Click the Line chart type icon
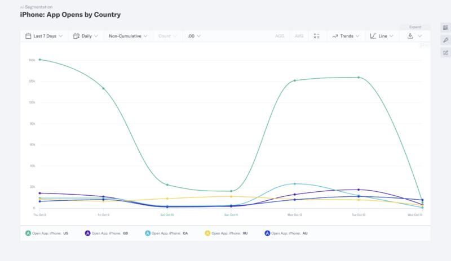Viewport: 451px width, 261px height. (373, 36)
